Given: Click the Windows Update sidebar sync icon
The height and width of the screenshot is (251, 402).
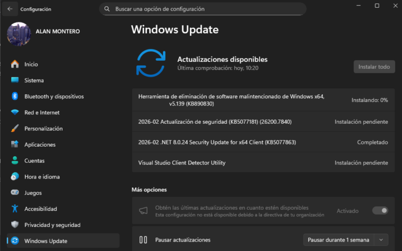Looking at the screenshot, I should [x=15, y=241].
